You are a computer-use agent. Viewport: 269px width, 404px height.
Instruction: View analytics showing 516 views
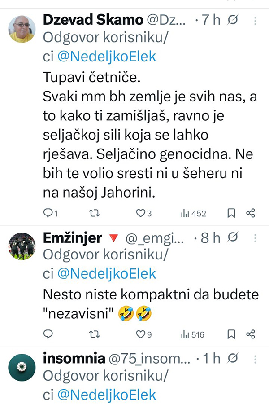[192, 334]
